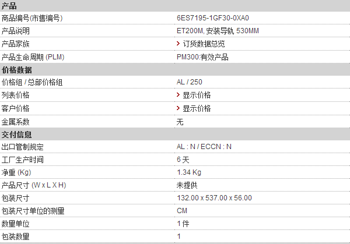Click factory lead time value 6 天
Image resolution: width=350 pixels, height=244 pixels.
point(183,160)
